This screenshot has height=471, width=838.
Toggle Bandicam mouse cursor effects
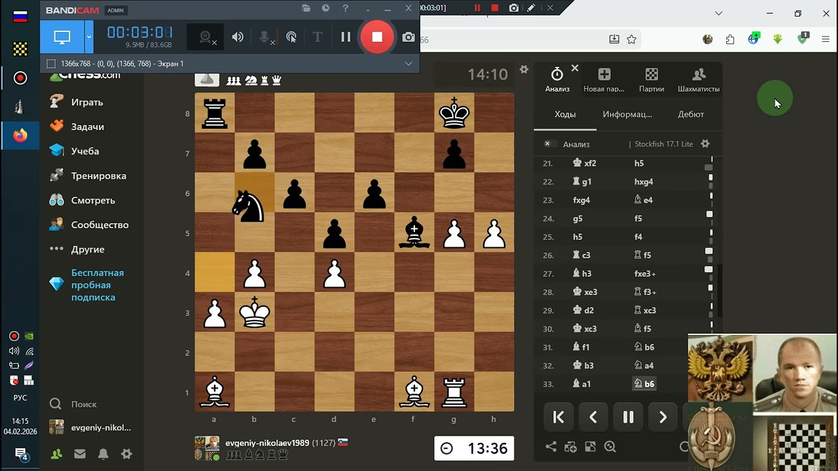click(x=291, y=37)
